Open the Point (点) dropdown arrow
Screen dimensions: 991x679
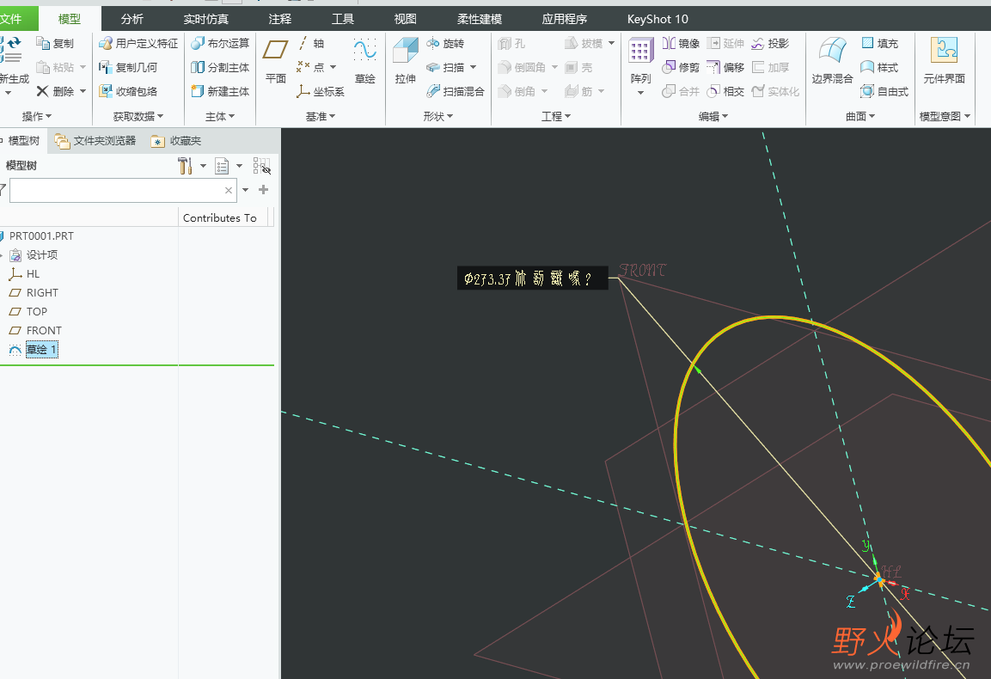click(x=333, y=67)
